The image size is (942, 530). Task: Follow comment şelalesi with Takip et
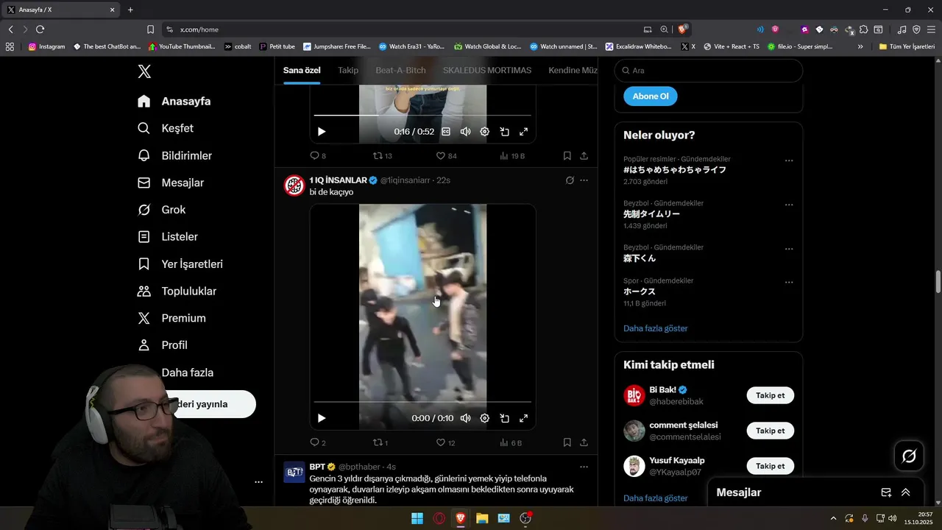pos(771,431)
